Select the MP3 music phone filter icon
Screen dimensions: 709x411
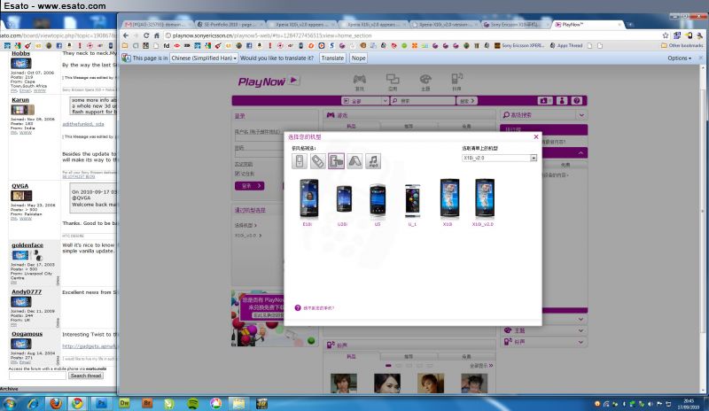click(x=373, y=161)
